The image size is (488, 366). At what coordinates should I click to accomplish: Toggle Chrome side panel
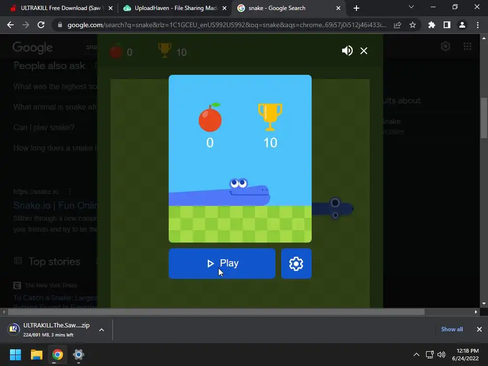tap(447, 25)
